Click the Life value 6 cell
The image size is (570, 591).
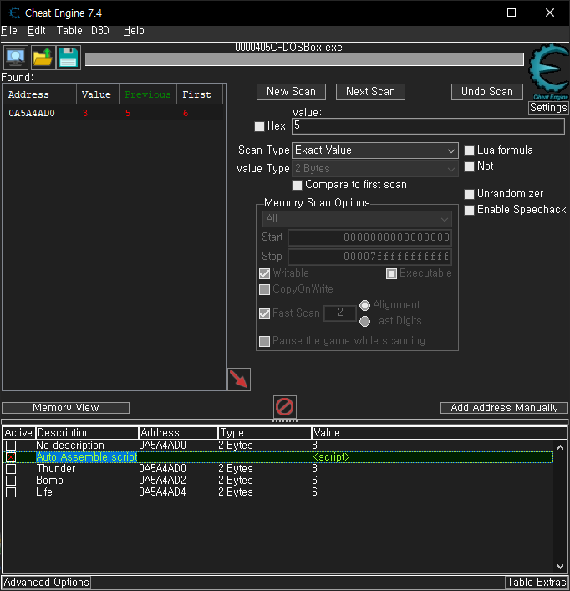[314, 492]
